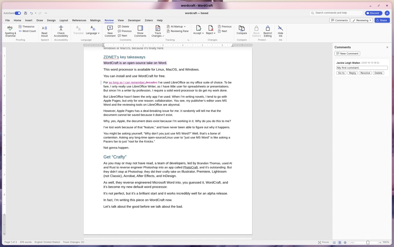The width and height of the screenshot is (394, 247).
Task: Expand the All Markup dropdown
Action: [x=176, y=27]
